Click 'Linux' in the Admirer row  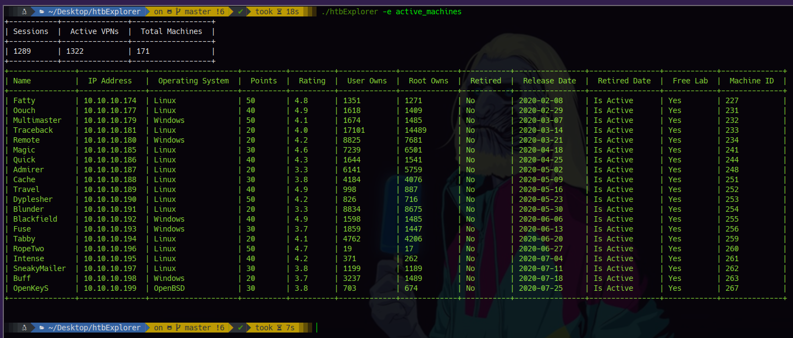click(x=165, y=170)
